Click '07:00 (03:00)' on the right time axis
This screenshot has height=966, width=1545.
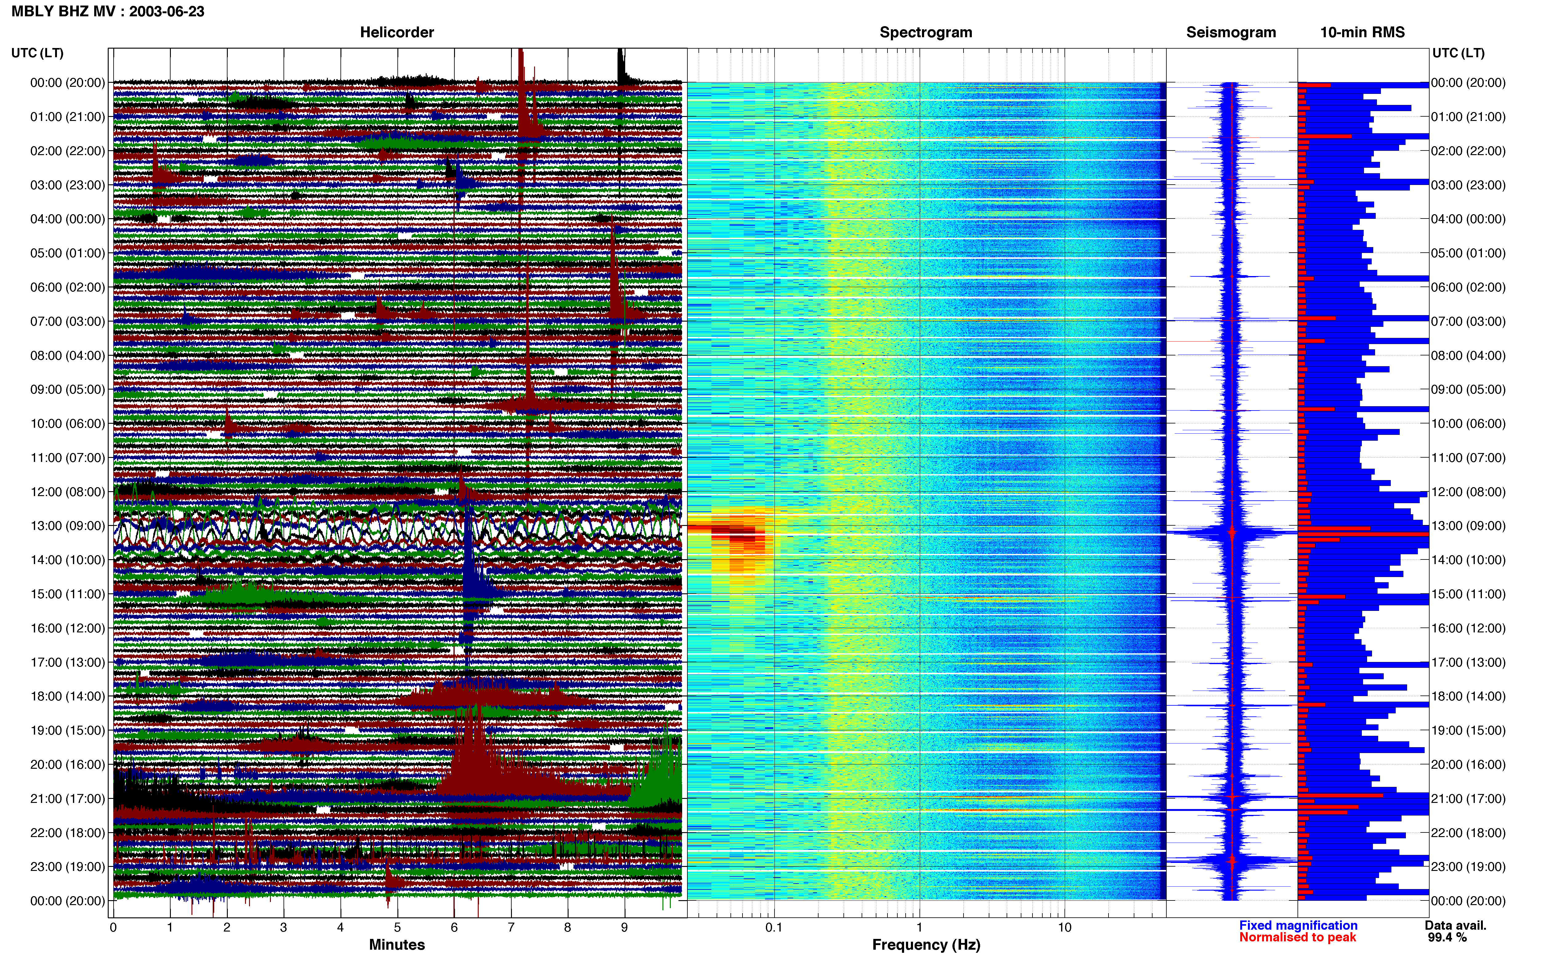tap(1468, 321)
